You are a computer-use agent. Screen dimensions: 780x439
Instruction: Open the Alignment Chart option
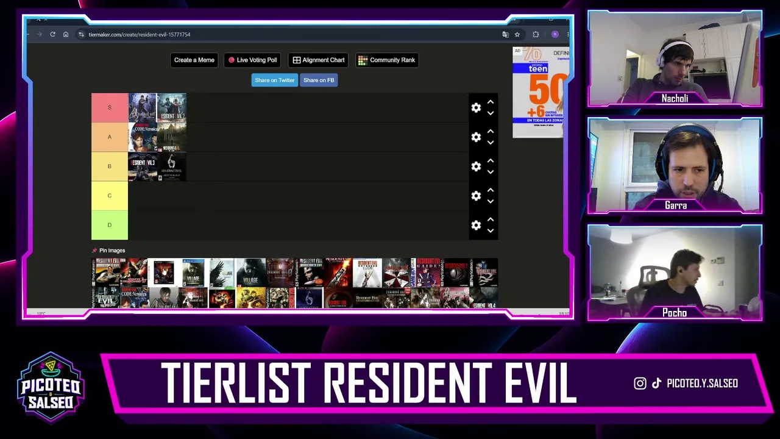coord(318,60)
